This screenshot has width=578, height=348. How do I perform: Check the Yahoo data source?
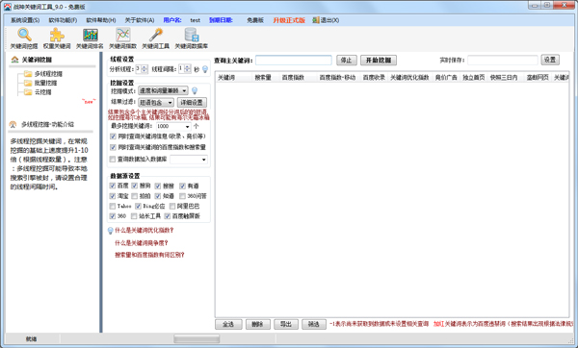113,206
